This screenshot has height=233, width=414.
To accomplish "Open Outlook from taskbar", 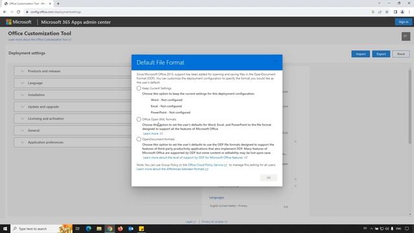I will point(131,228).
